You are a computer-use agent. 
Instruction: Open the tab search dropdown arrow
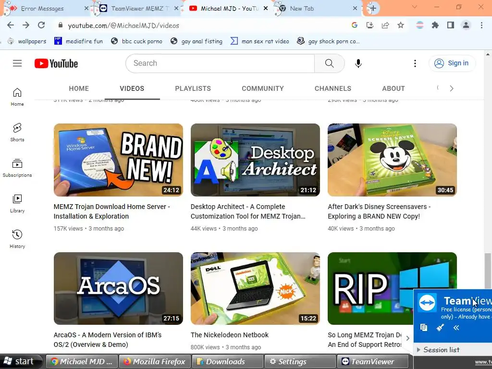point(415,7)
